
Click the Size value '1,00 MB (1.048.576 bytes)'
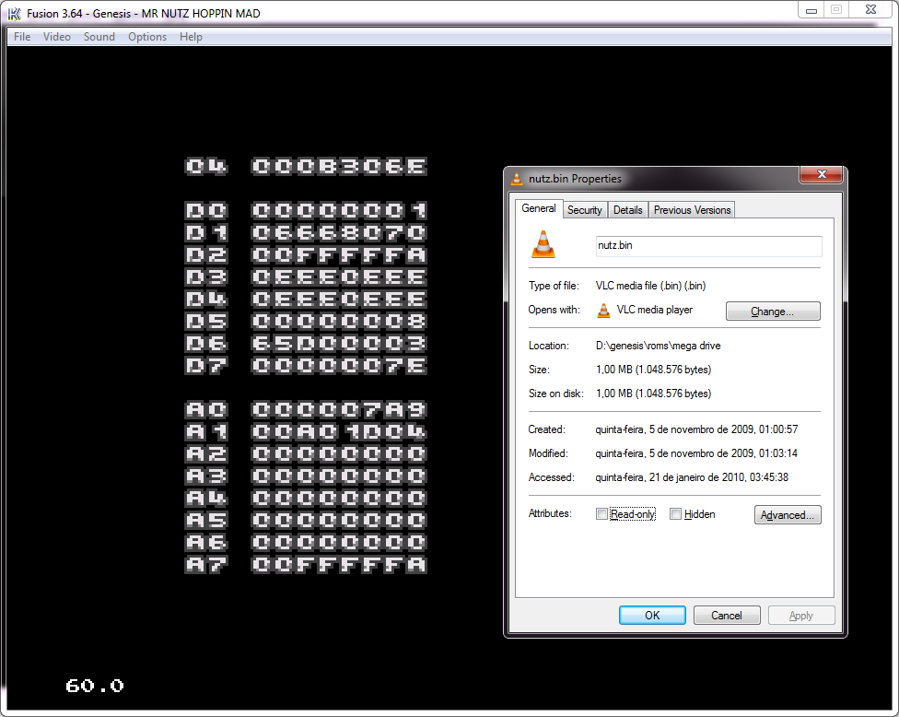click(654, 370)
